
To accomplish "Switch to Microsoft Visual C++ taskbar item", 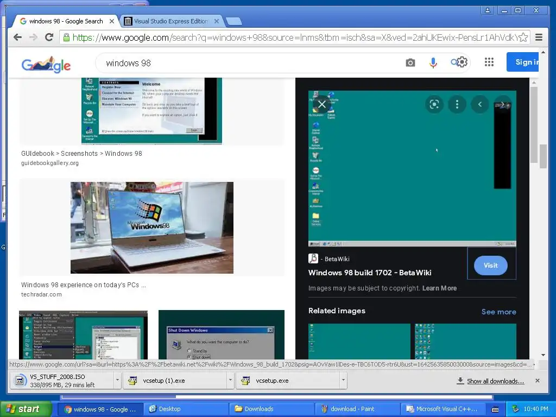I will [x=443, y=409].
